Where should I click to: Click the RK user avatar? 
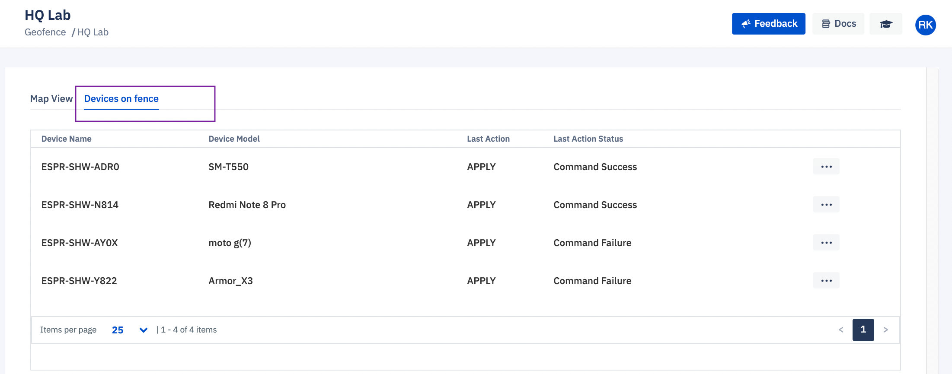tap(925, 25)
